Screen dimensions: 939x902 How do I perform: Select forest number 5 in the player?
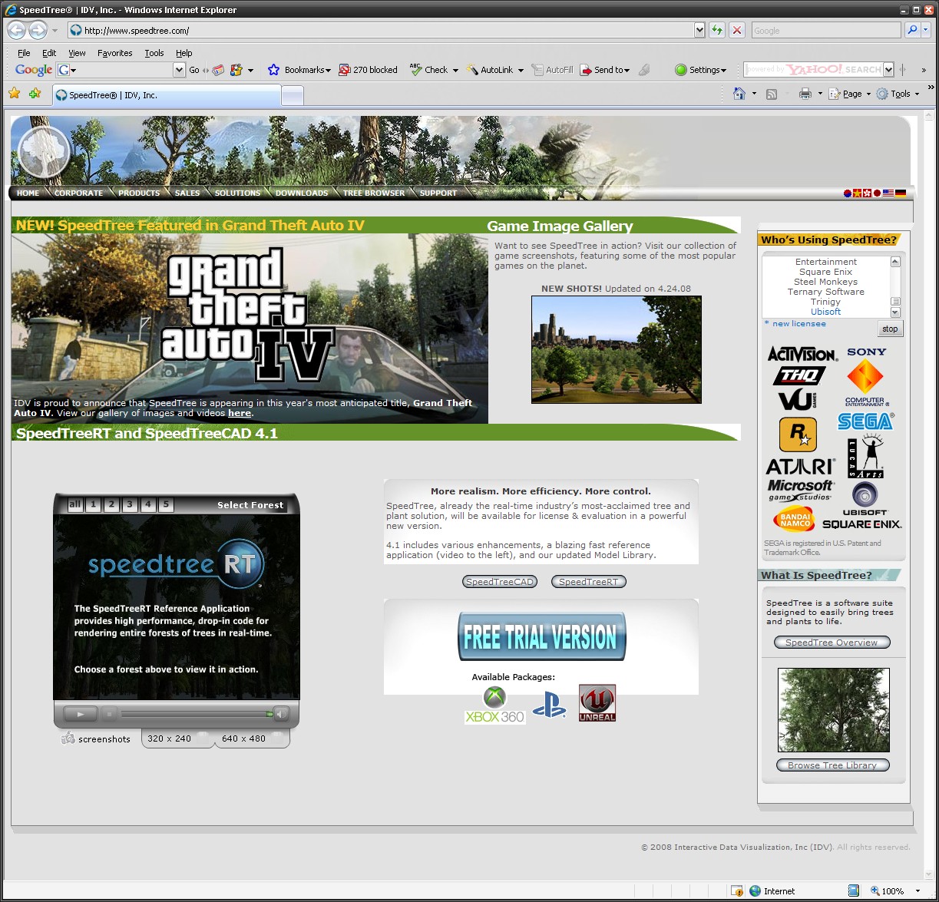(167, 504)
